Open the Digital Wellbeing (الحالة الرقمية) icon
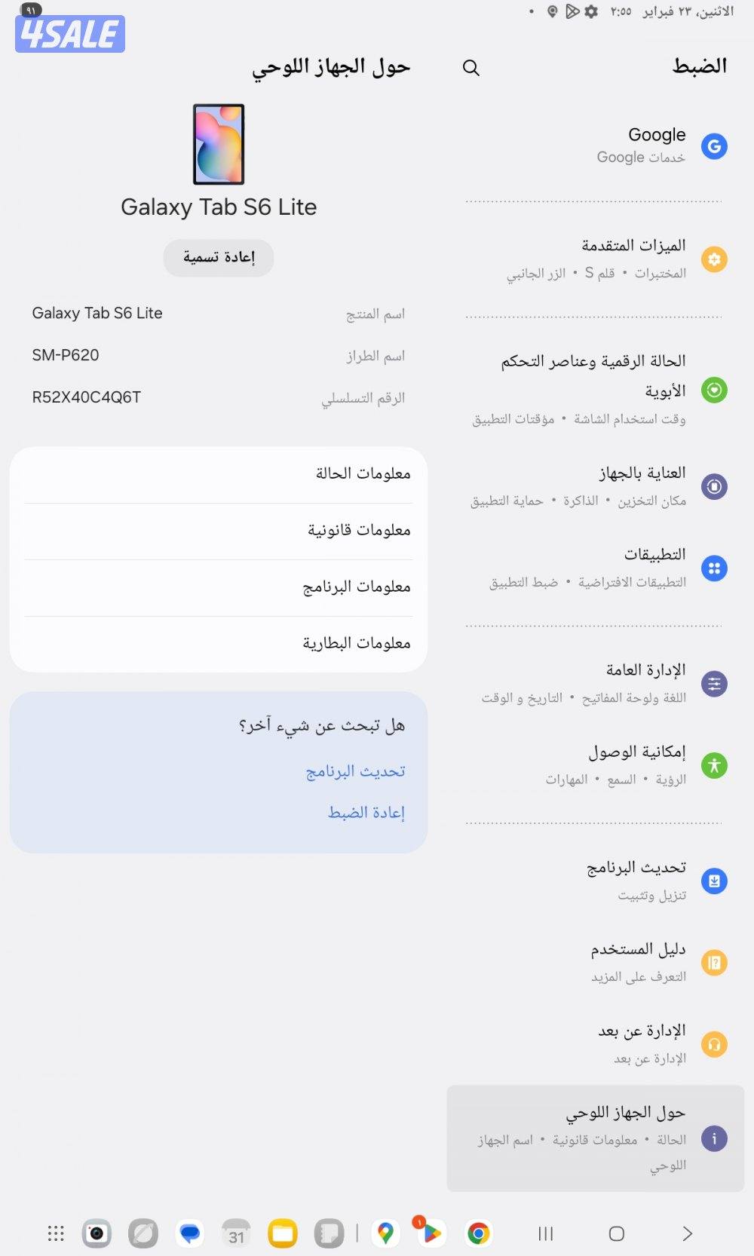Viewport: 754px width, 1256px height. [x=713, y=390]
